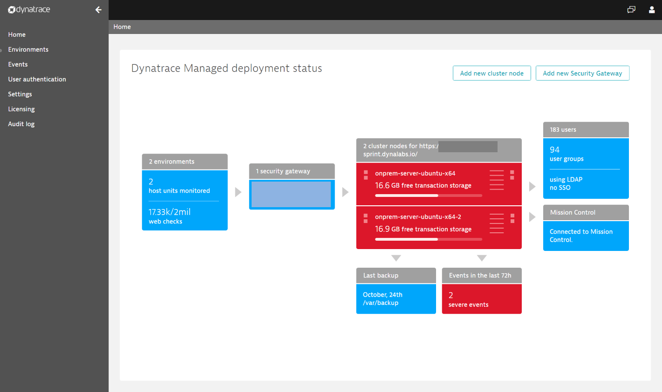The height and width of the screenshot is (392, 662).
Task: Open Audit log page
Action: [x=21, y=124]
